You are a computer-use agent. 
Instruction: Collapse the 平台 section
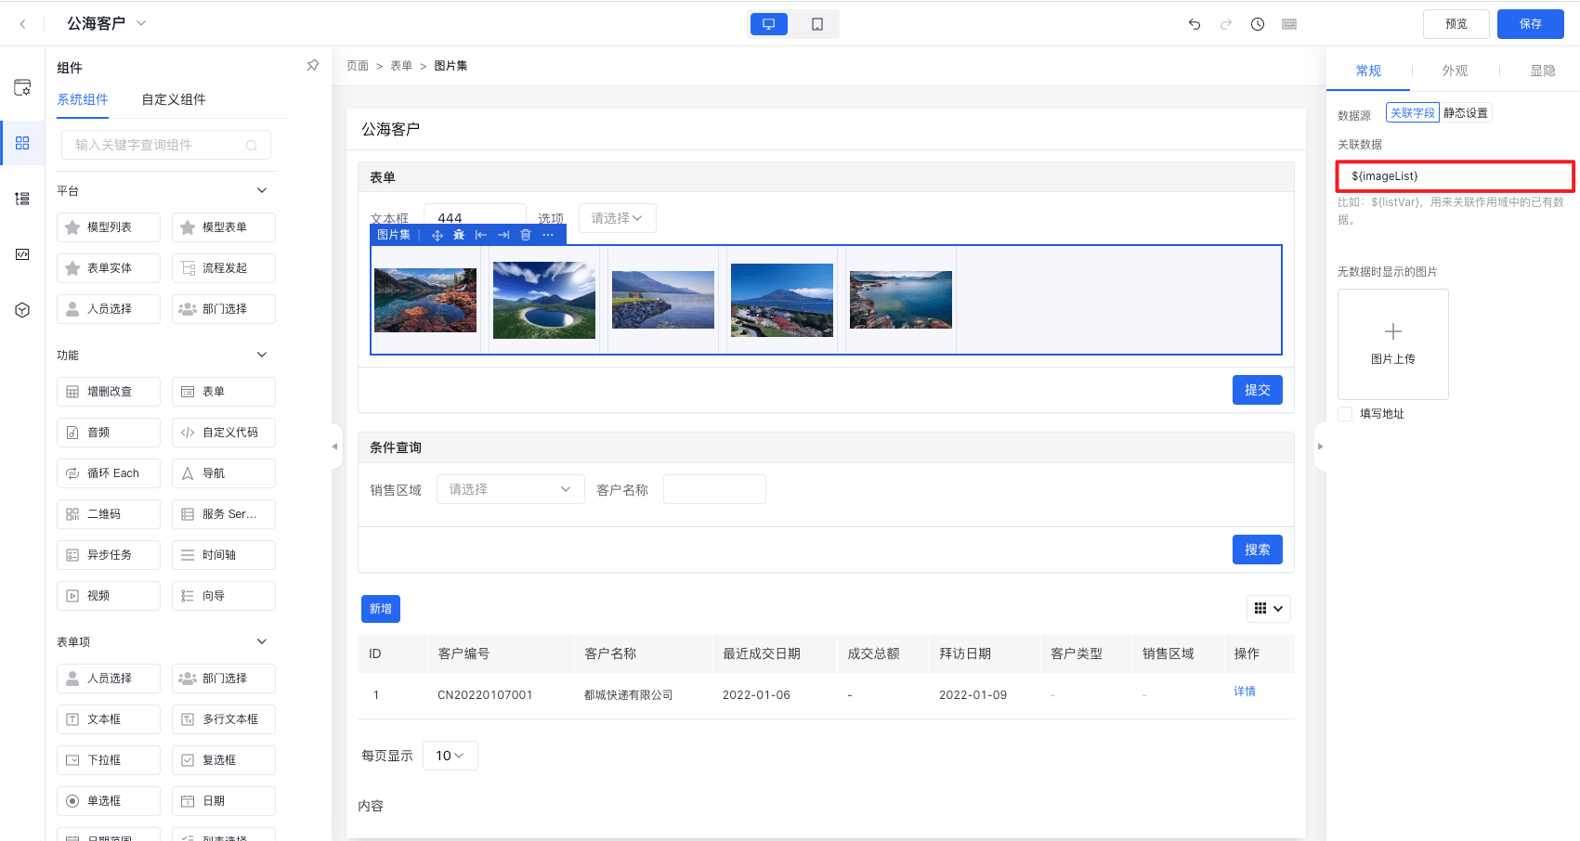point(262,190)
